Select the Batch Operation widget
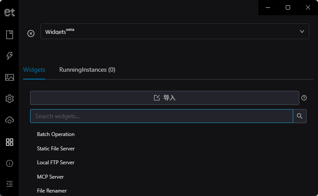 tap(56, 134)
